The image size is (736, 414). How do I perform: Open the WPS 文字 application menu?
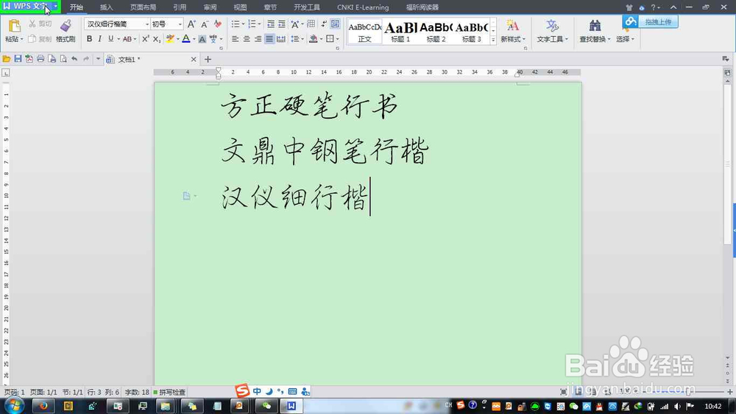30,7
